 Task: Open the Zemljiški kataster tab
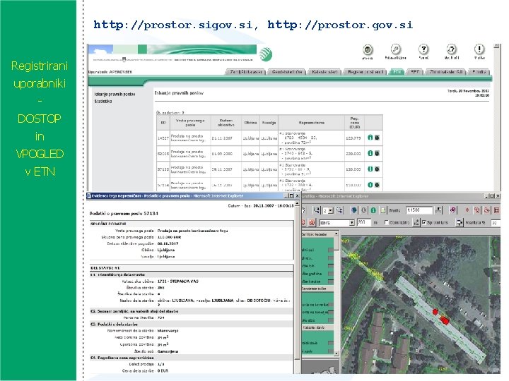point(245,72)
